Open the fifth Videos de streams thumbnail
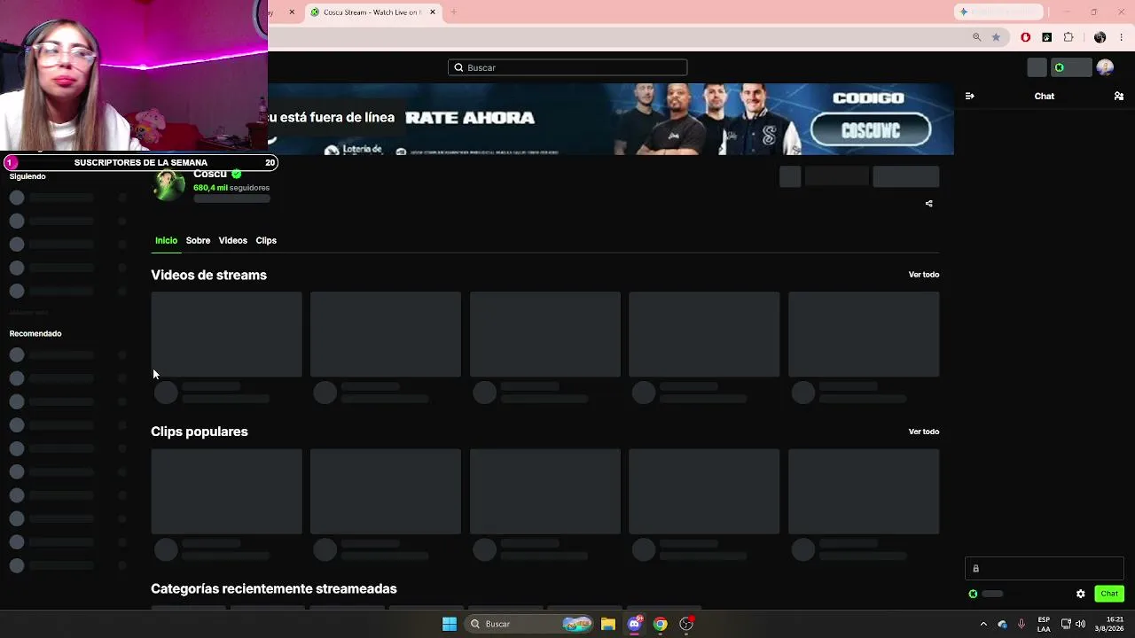 (x=864, y=335)
